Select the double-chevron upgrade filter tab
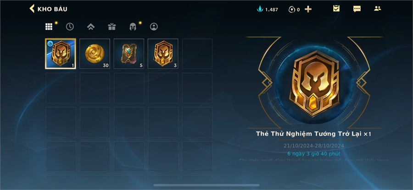Image resolution: width=413 pixels, height=190 pixels. pyautogui.click(x=91, y=27)
